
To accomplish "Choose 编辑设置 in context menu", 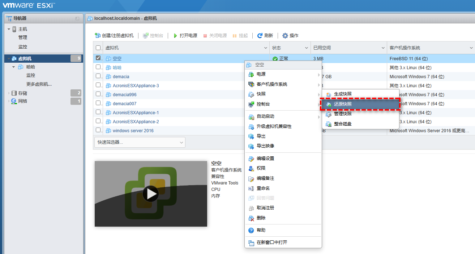I will coord(265,159).
